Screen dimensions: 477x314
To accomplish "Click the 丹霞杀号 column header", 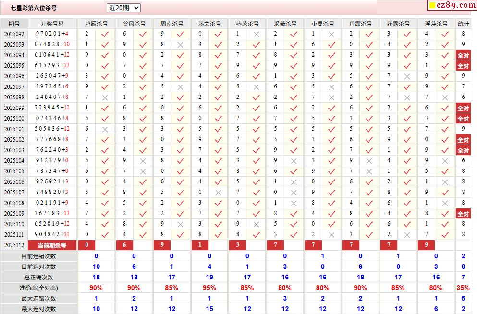I will click(360, 24).
